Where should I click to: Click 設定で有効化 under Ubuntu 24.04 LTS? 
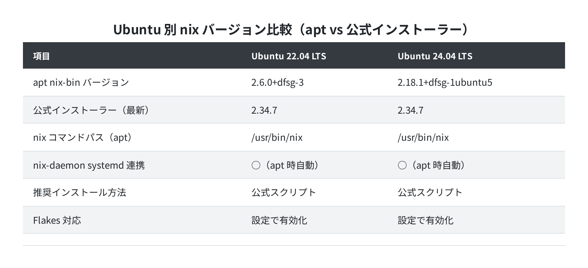[426, 220]
